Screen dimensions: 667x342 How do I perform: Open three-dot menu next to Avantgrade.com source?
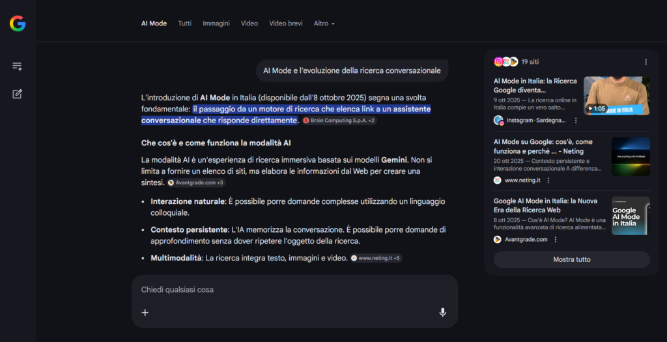556,240
